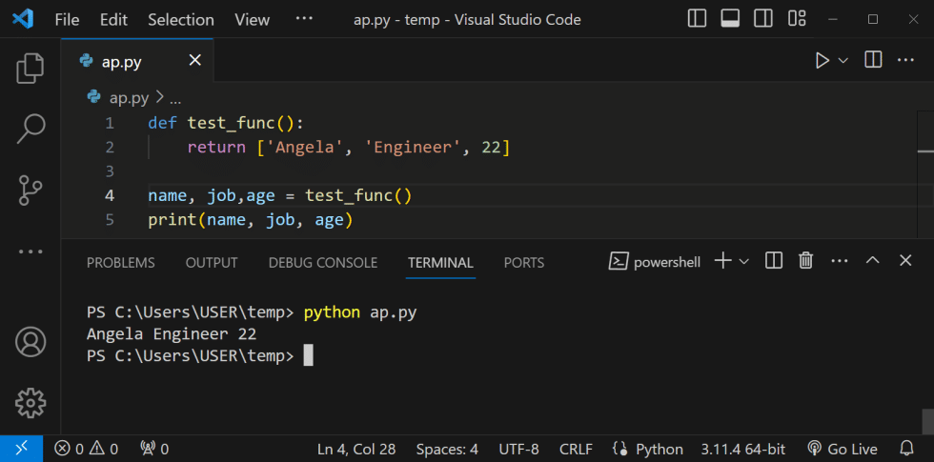Run Python file with play button
The height and width of the screenshot is (462, 934).
click(822, 60)
